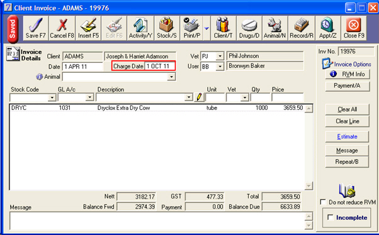Expand the Vet PJ dropdown
Viewport: 379px width, 235px height.
pos(220,57)
